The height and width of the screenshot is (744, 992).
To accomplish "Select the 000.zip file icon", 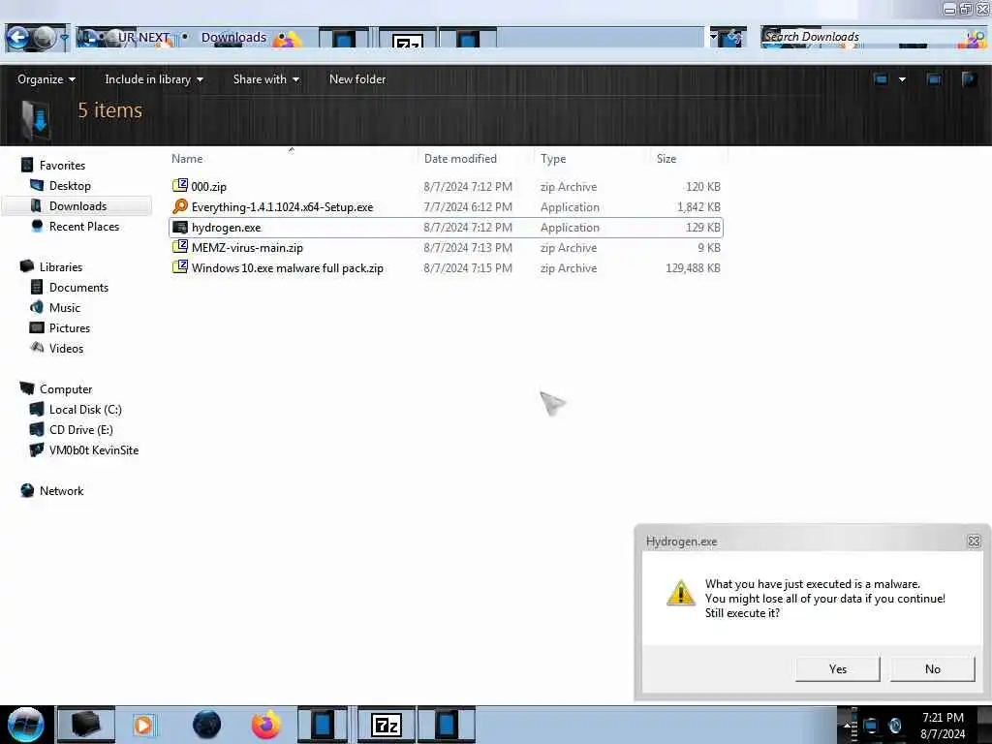I will click(x=180, y=185).
